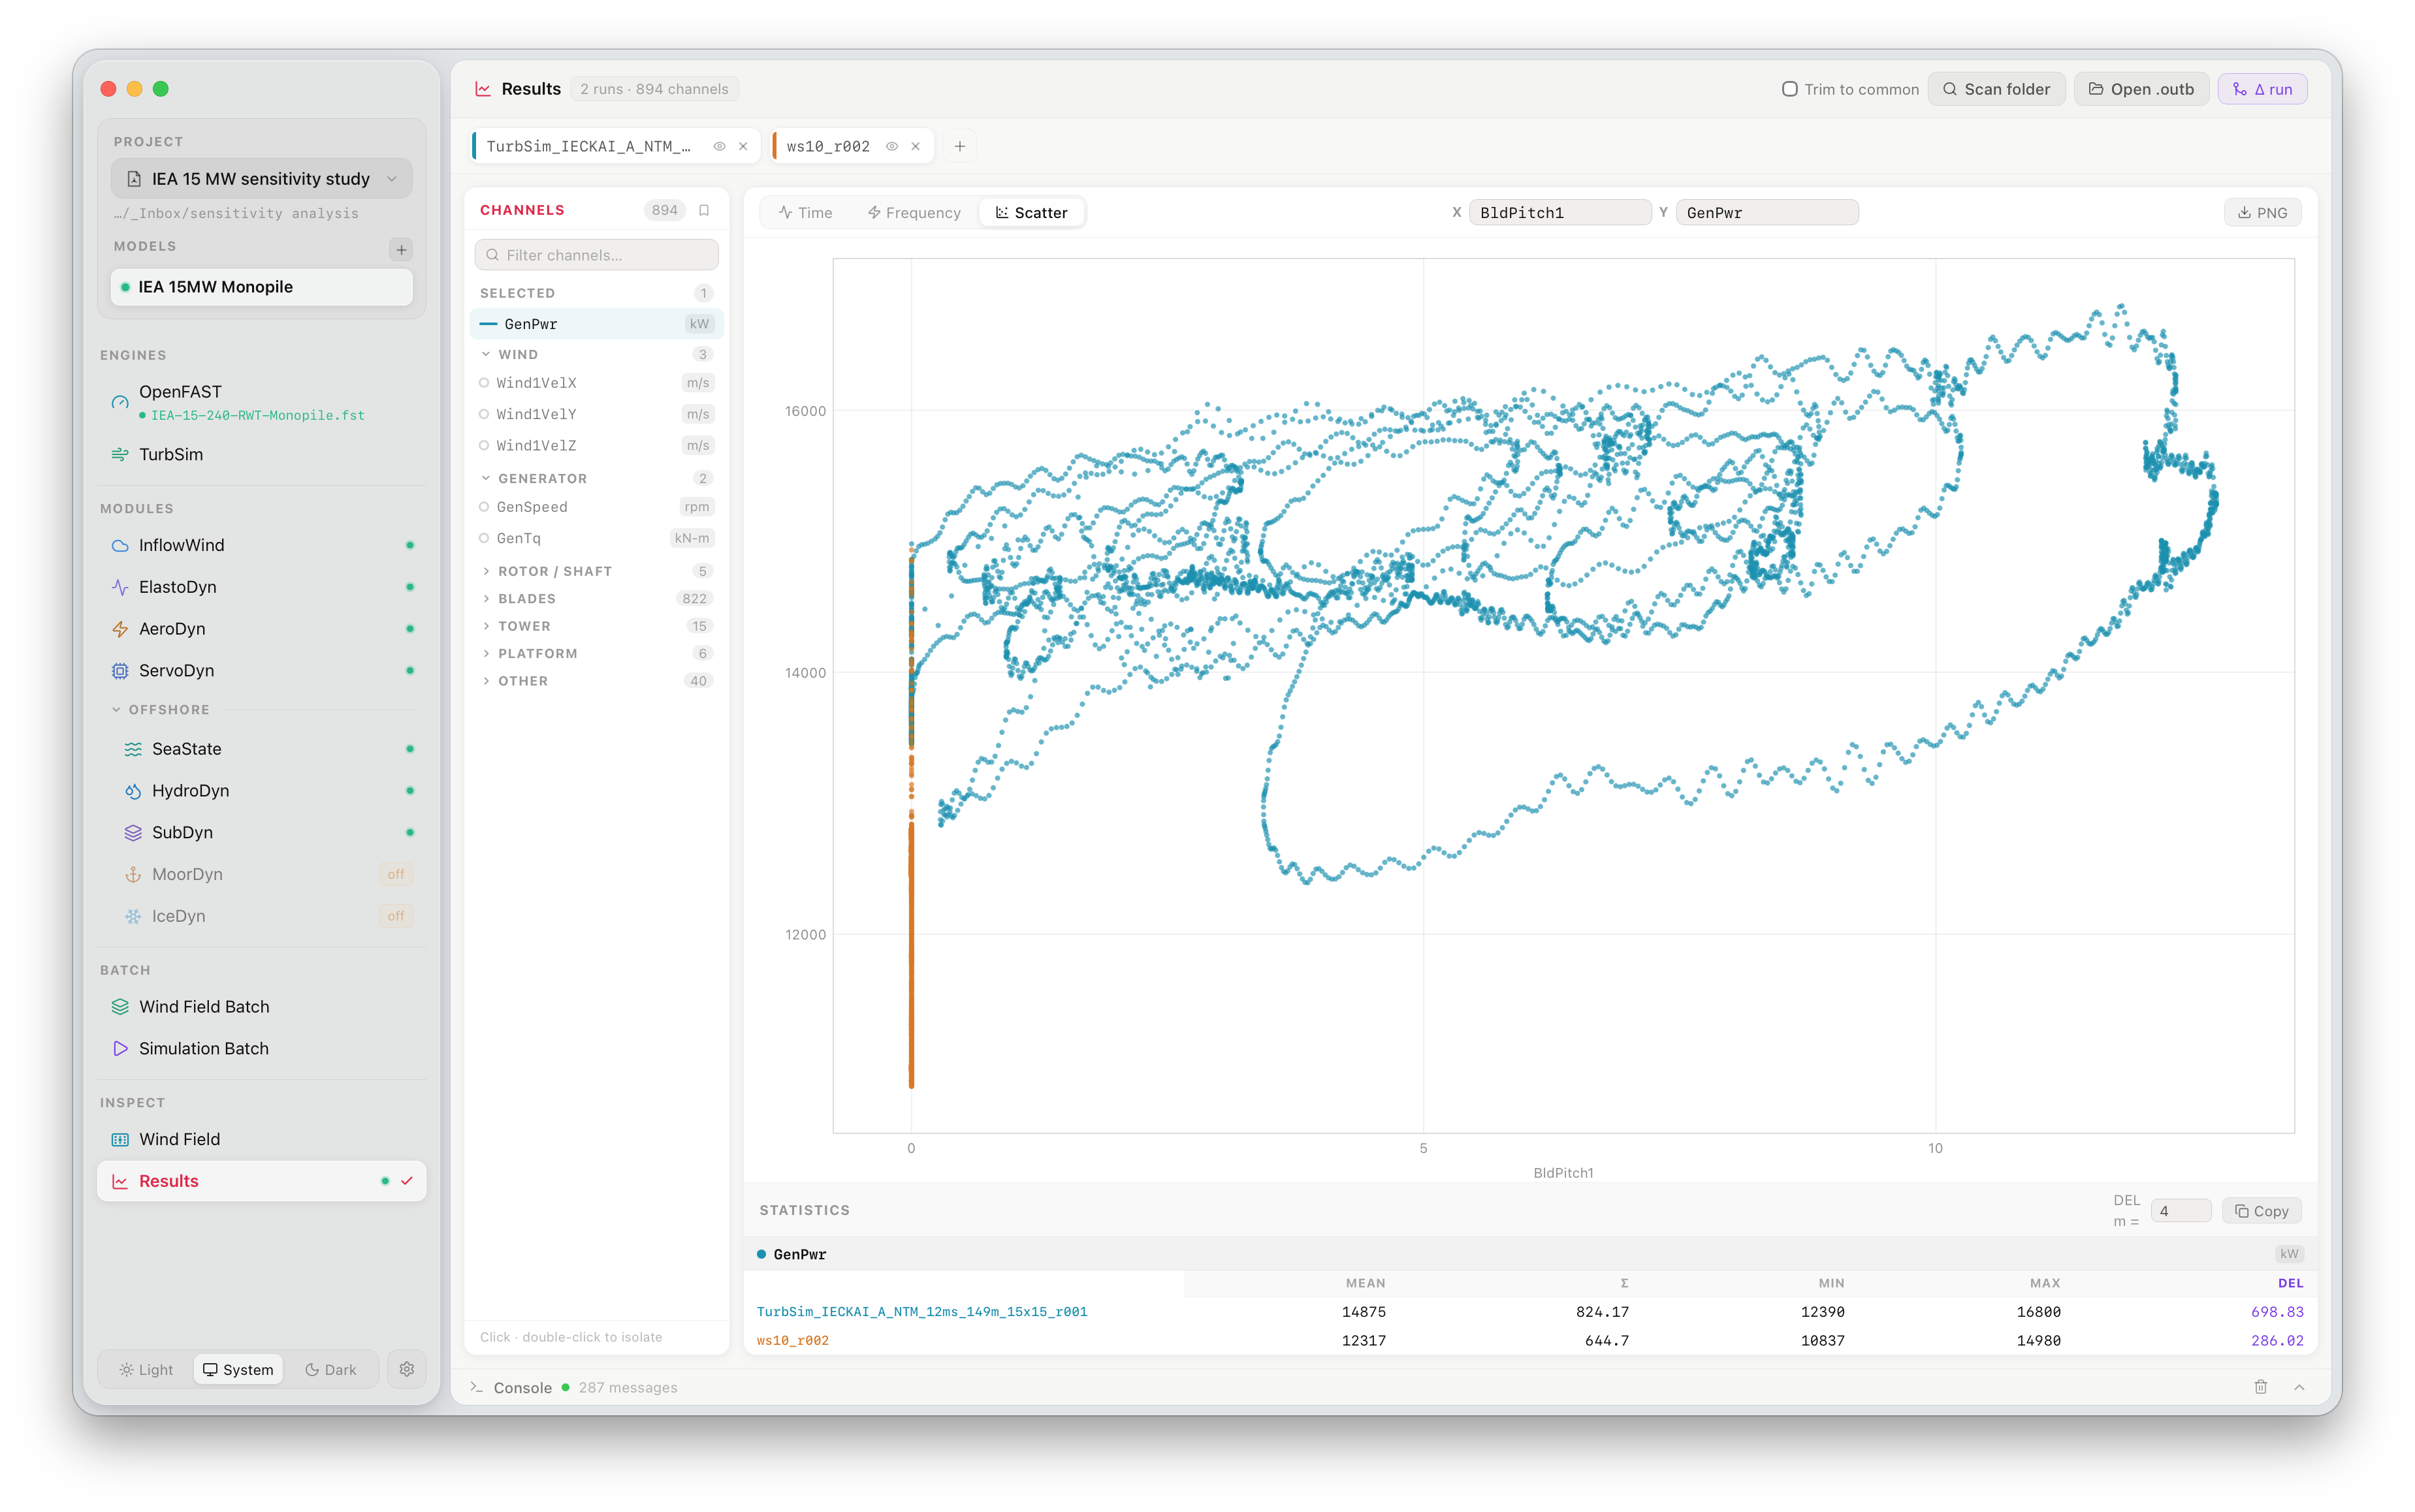Select Wind1VelZ channel
2415x1512 pixels.
point(596,445)
